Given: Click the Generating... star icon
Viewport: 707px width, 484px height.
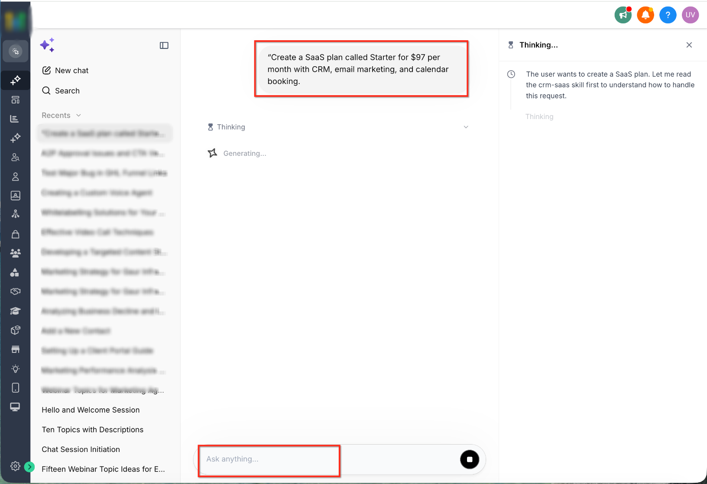Looking at the screenshot, I should pyautogui.click(x=212, y=153).
